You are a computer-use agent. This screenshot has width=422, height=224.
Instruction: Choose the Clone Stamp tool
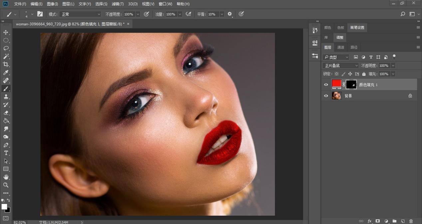(x=6, y=97)
